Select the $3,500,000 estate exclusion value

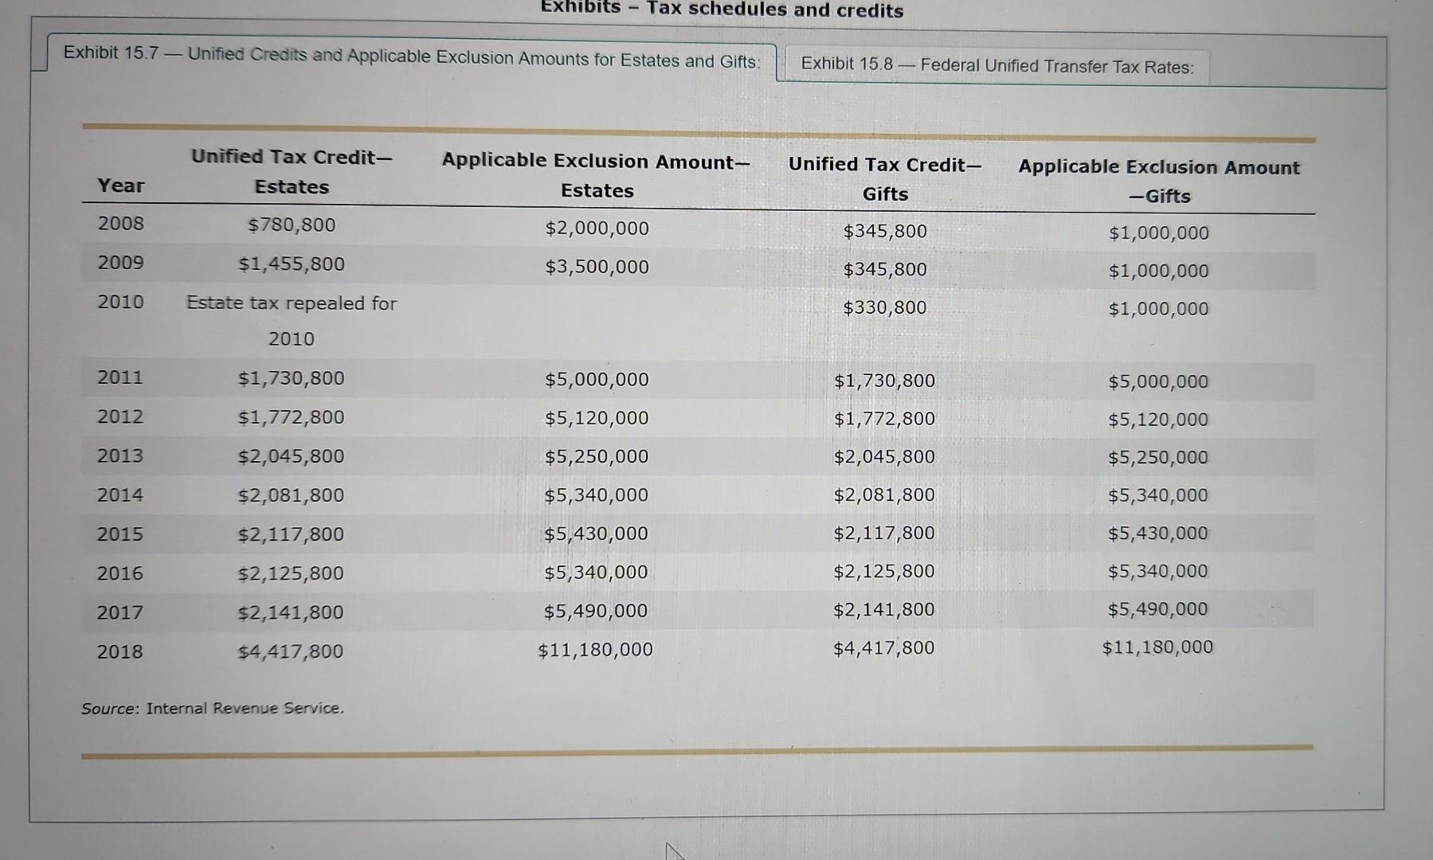tap(597, 267)
